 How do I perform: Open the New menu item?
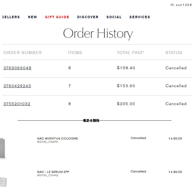click(32, 17)
